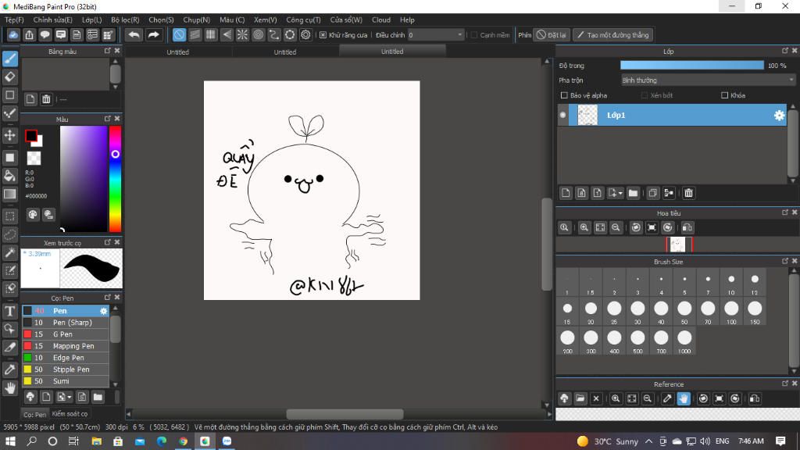
Task: Open the Bộ lọc(R) menu
Action: click(x=125, y=20)
